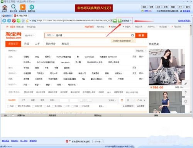The width and height of the screenshot is (193, 148).
Task: Open the ship-from location dropdown in sort bar
Action: click(112, 100)
